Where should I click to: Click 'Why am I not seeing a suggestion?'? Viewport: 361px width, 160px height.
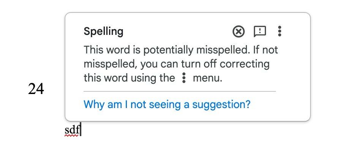[167, 104]
